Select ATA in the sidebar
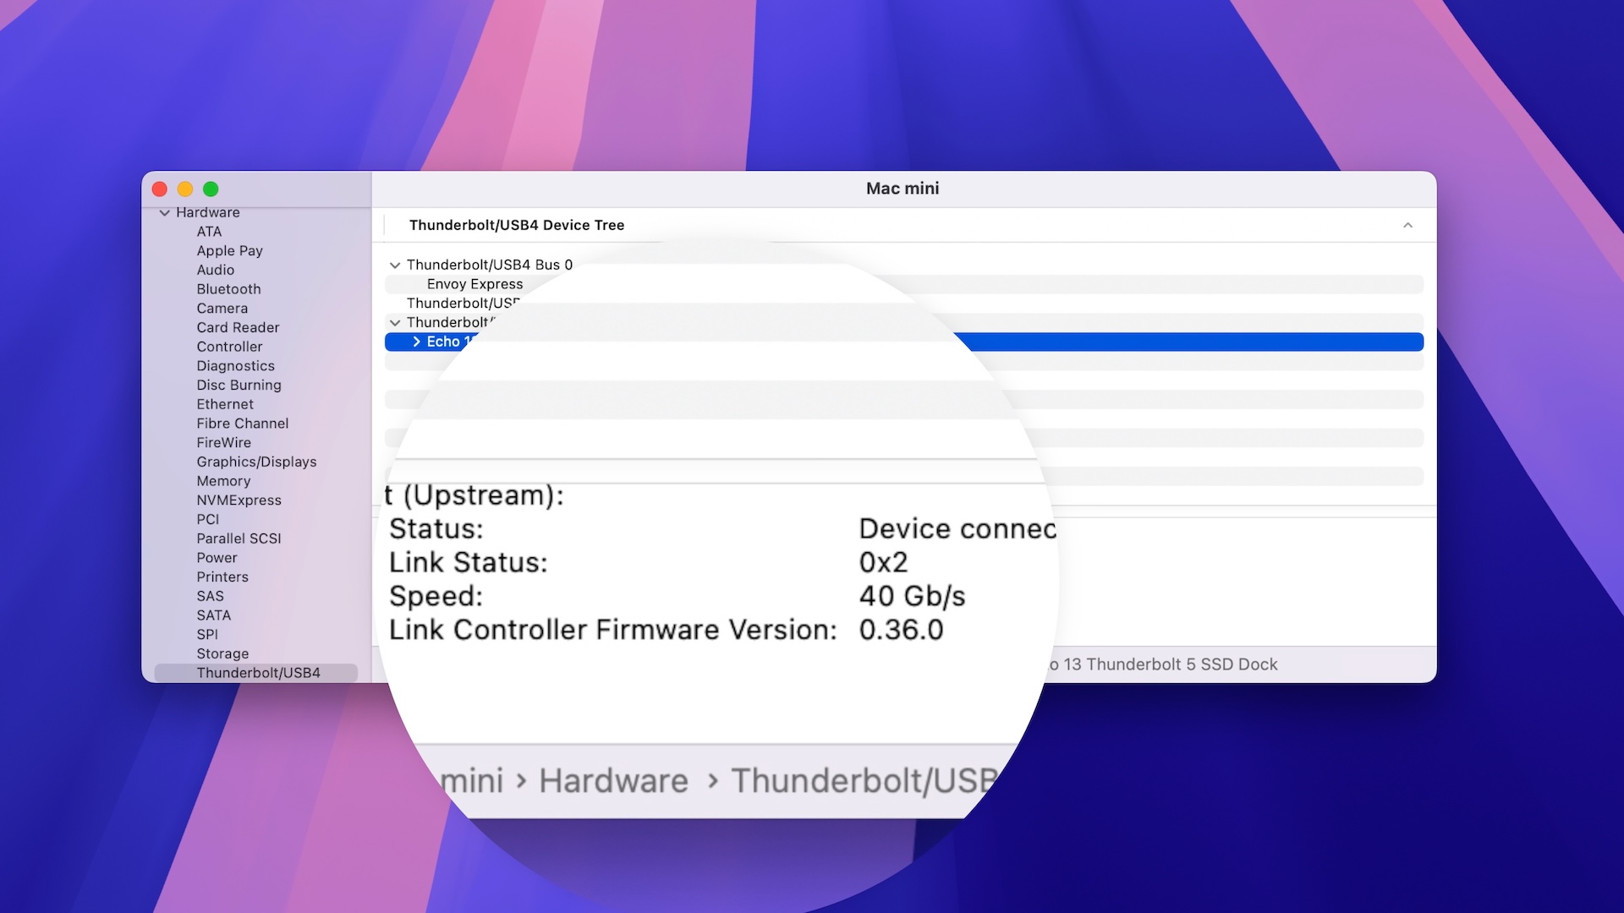This screenshot has height=913, width=1624. coord(209,232)
